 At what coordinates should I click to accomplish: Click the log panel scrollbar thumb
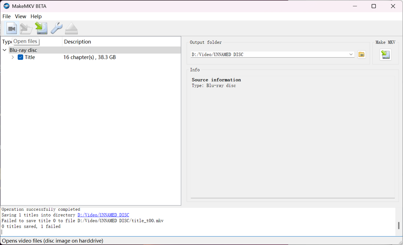(399, 226)
